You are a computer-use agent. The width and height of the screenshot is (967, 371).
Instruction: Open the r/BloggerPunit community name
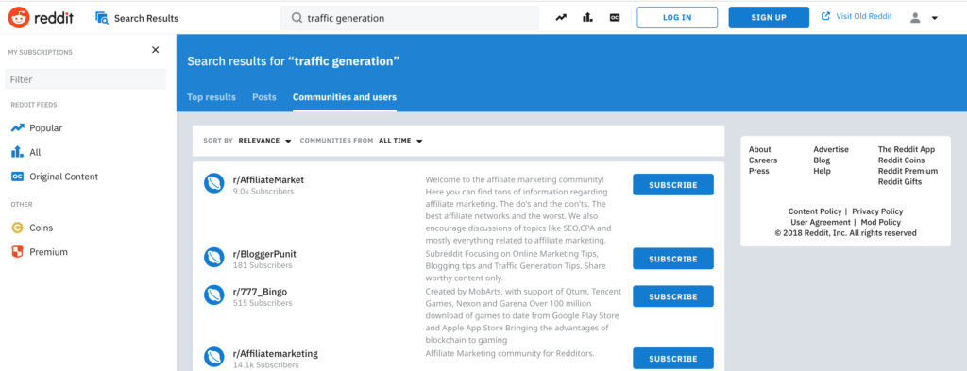[264, 254]
